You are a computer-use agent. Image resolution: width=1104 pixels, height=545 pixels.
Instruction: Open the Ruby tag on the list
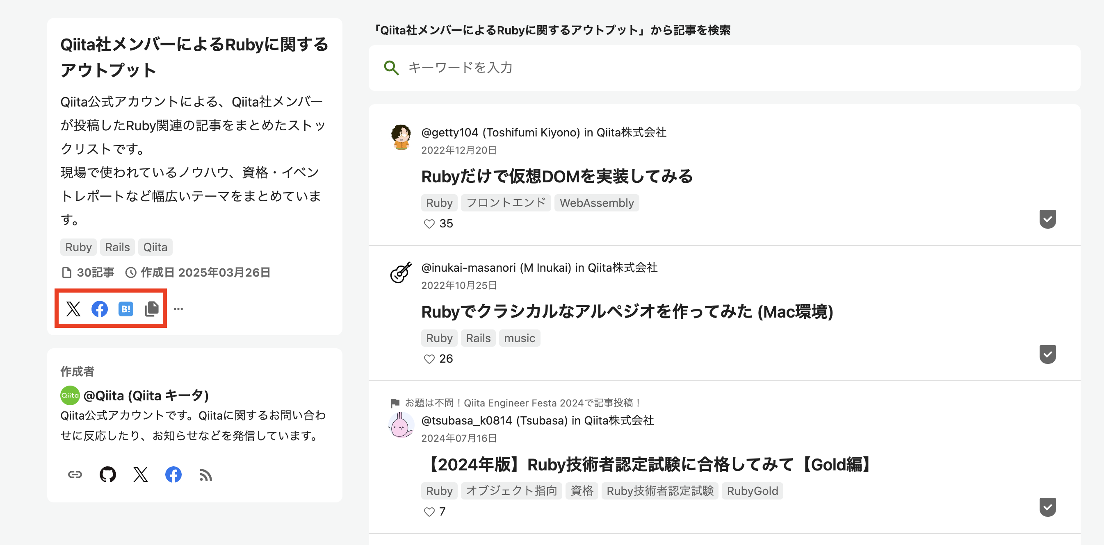click(x=78, y=247)
